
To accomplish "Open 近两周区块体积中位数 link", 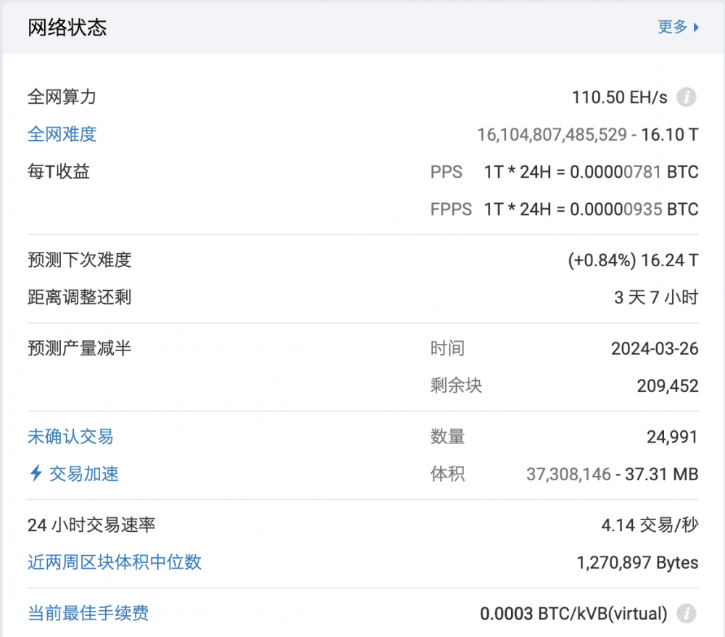I will coord(114,562).
